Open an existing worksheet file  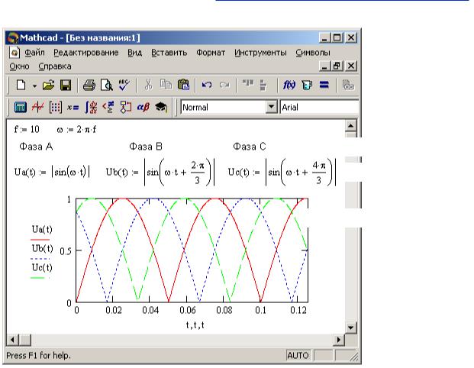point(48,86)
